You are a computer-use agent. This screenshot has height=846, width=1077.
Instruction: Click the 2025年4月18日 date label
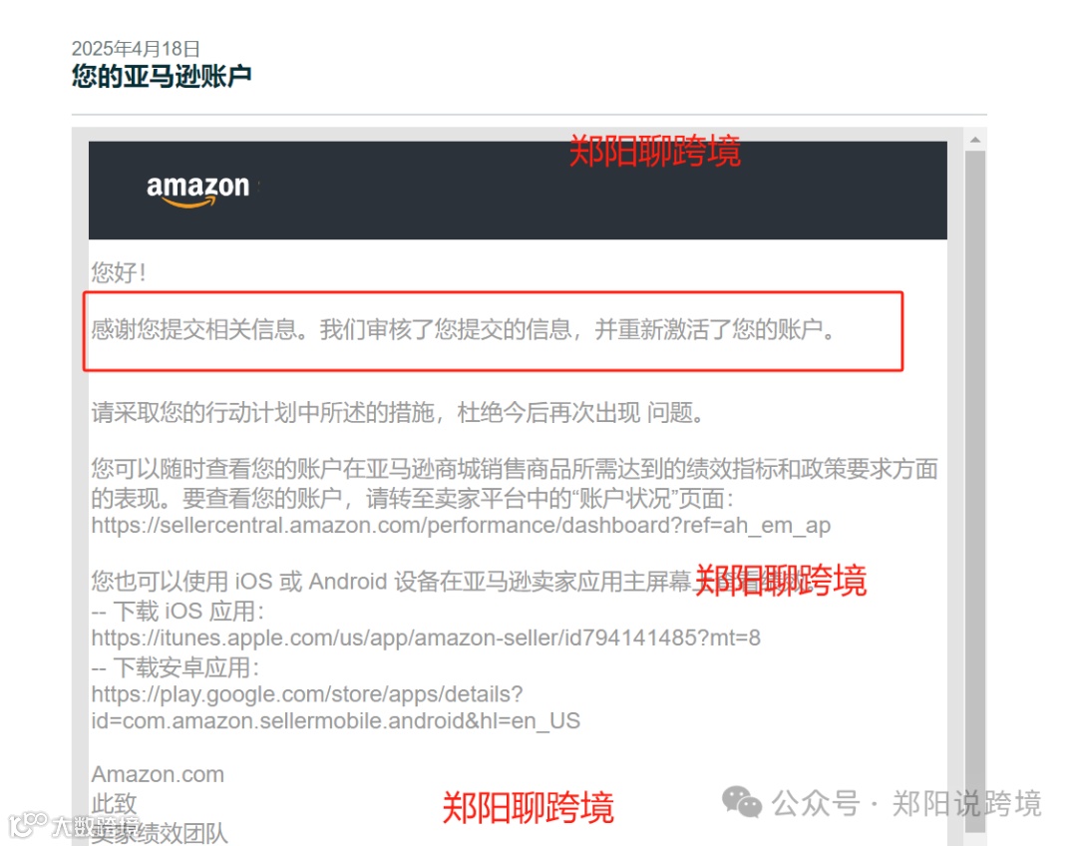pos(136,49)
